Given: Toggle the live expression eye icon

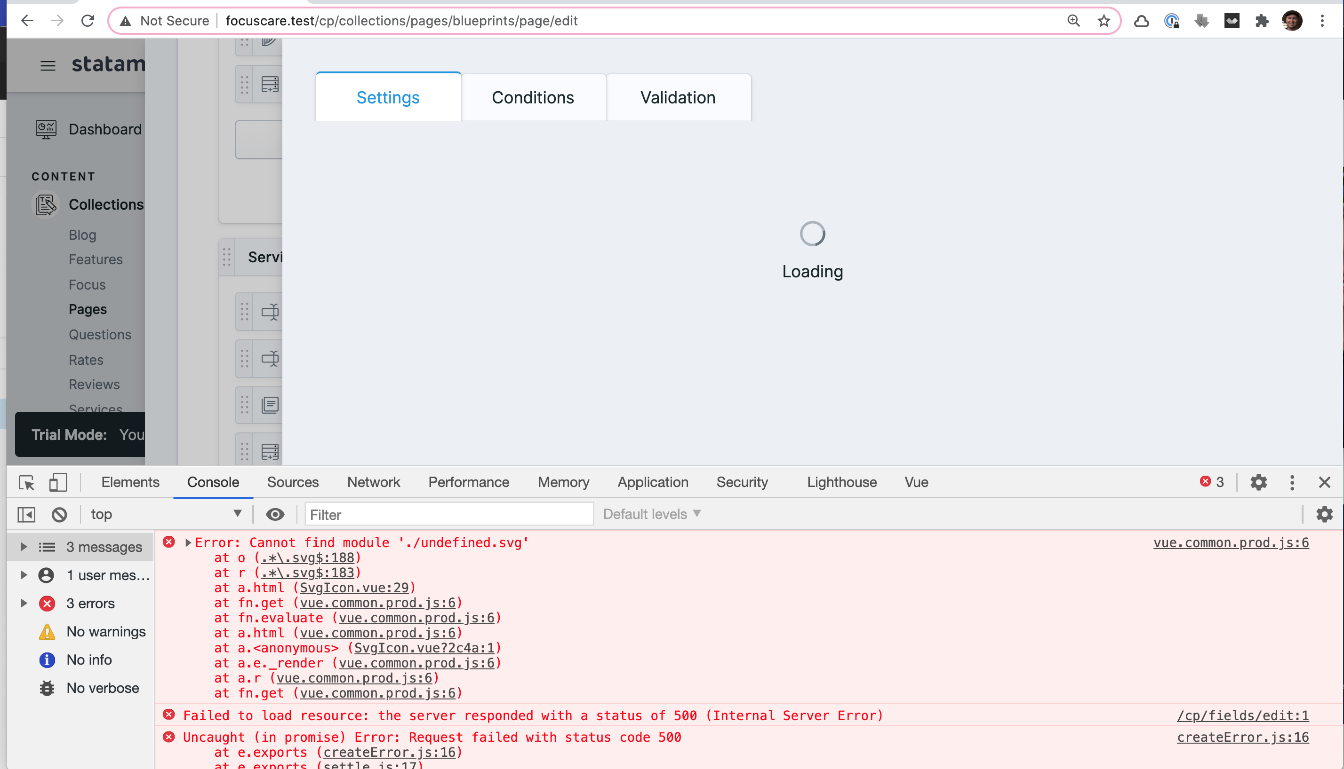Looking at the screenshot, I should pos(275,514).
